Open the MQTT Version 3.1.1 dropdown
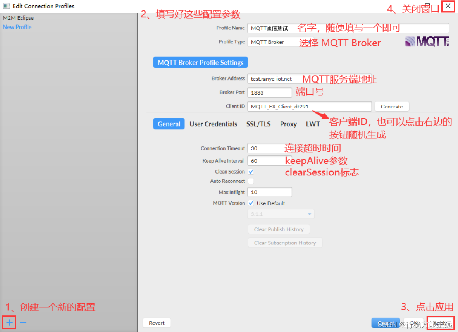458x332 pixels. [x=281, y=213]
